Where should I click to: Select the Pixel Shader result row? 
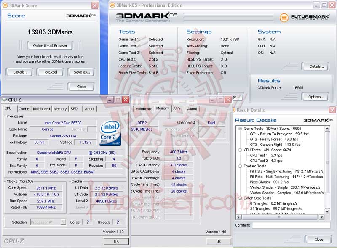(269, 182)
